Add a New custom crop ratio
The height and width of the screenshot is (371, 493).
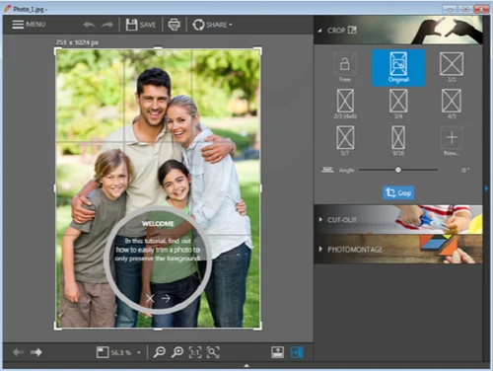tap(452, 141)
